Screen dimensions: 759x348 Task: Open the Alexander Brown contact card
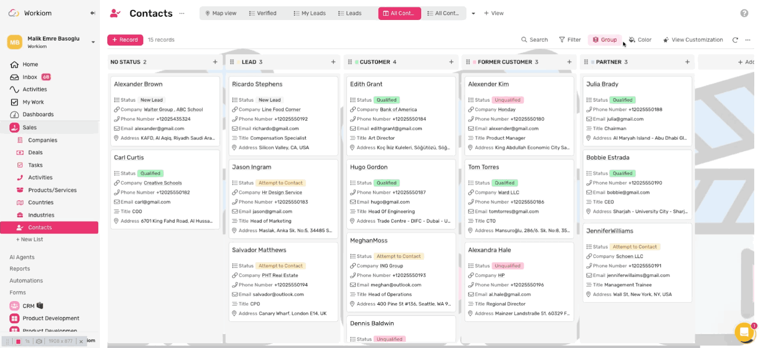pos(165,111)
